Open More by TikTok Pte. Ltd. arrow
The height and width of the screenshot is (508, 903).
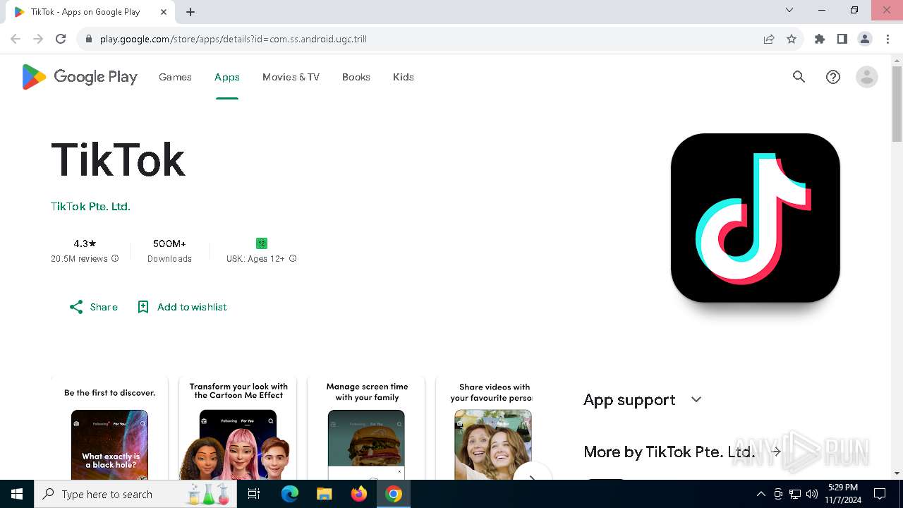click(x=776, y=452)
